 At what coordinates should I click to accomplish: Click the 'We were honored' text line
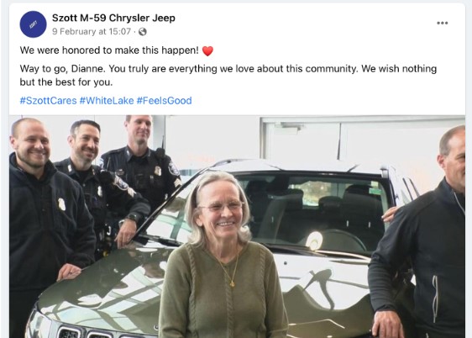(x=109, y=50)
